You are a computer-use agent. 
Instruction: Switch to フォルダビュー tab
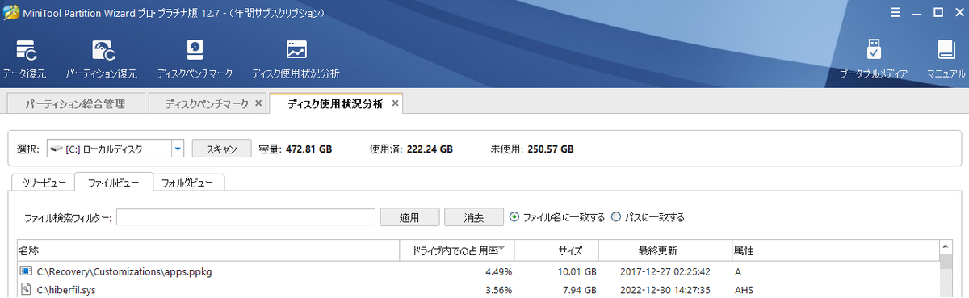pyautogui.click(x=187, y=183)
